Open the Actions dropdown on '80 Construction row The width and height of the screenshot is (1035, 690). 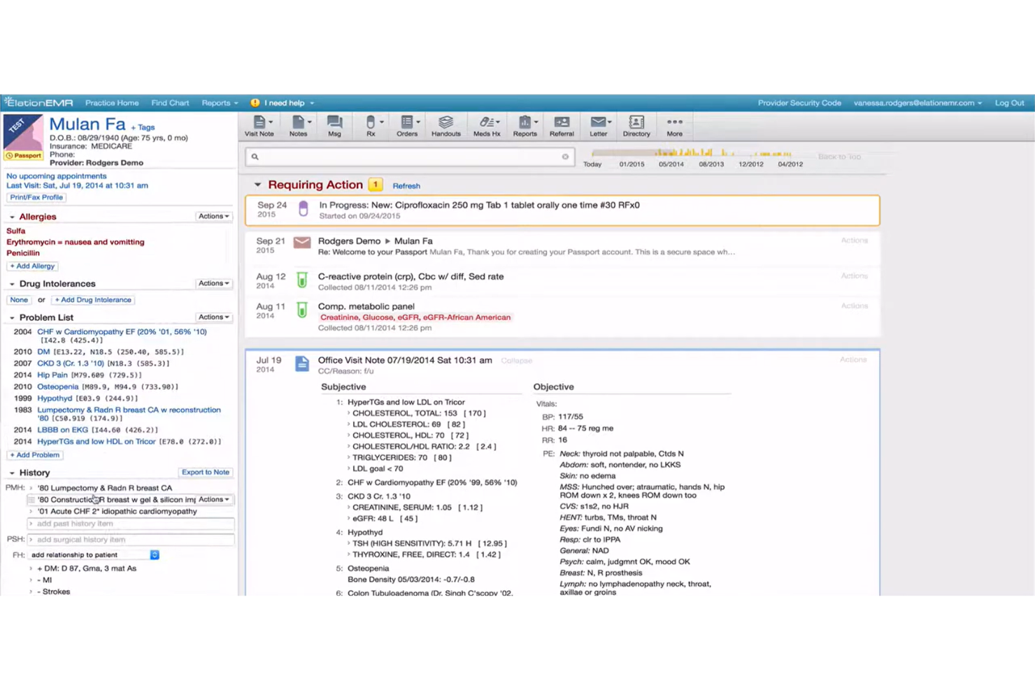[x=214, y=500]
